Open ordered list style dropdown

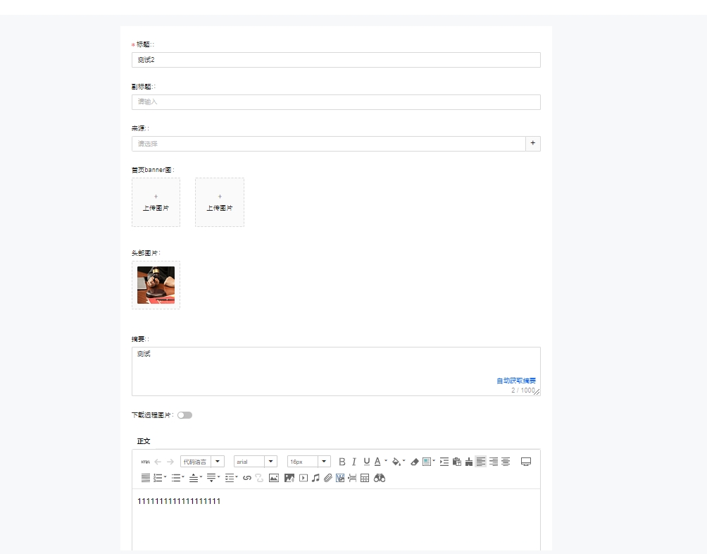tap(165, 477)
